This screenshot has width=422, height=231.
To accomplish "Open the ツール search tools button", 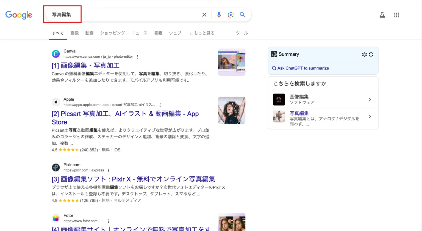I will point(242,33).
